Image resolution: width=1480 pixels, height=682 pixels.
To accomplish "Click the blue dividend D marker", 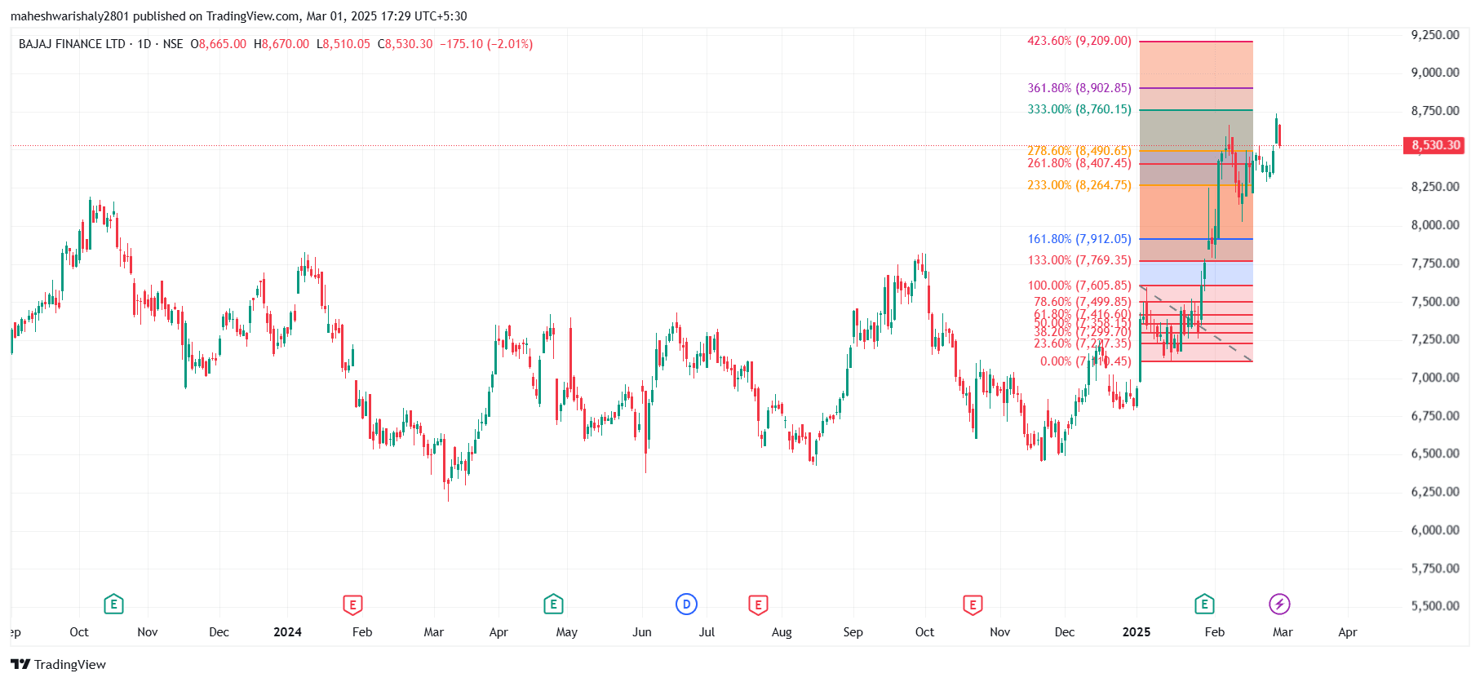I will [x=686, y=604].
